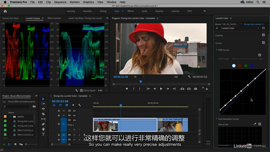270x152 pixels.
Task: Step back one frame
Action: click(x=155, y=89)
